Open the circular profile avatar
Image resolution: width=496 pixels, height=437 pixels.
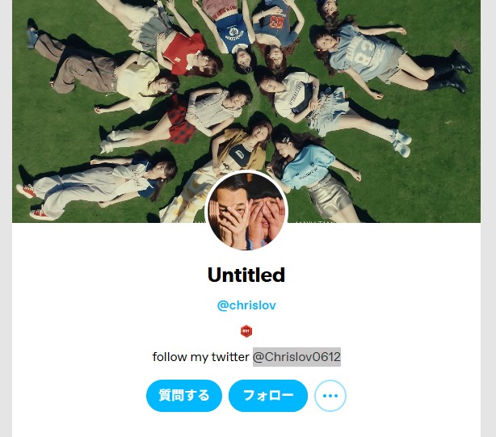click(246, 211)
